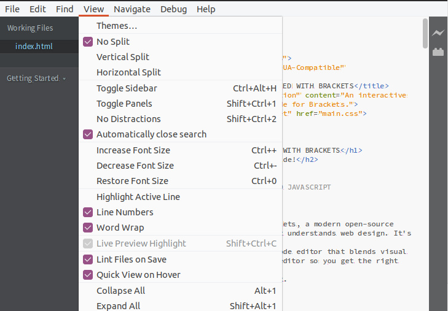Select Vertical Split layout
This screenshot has width=448, height=311.
coord(123,57)
